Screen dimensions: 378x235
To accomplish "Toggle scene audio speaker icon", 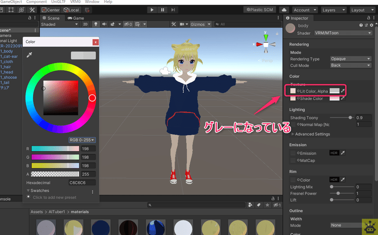I will tap(104, 24).
